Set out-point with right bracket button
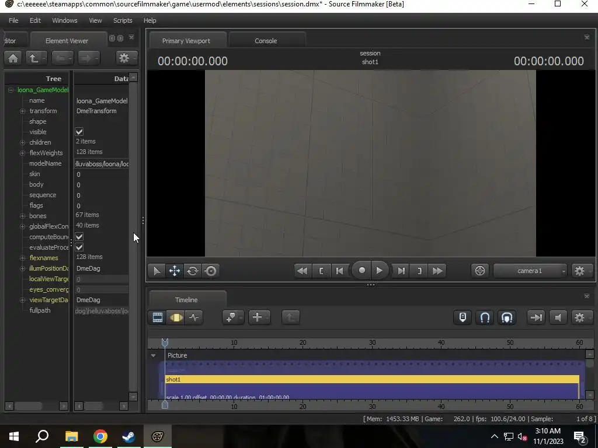 pos(419,271)
